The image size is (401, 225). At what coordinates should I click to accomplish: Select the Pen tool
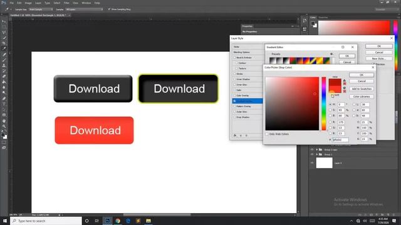pyautogui.click(x=4, y=99)
